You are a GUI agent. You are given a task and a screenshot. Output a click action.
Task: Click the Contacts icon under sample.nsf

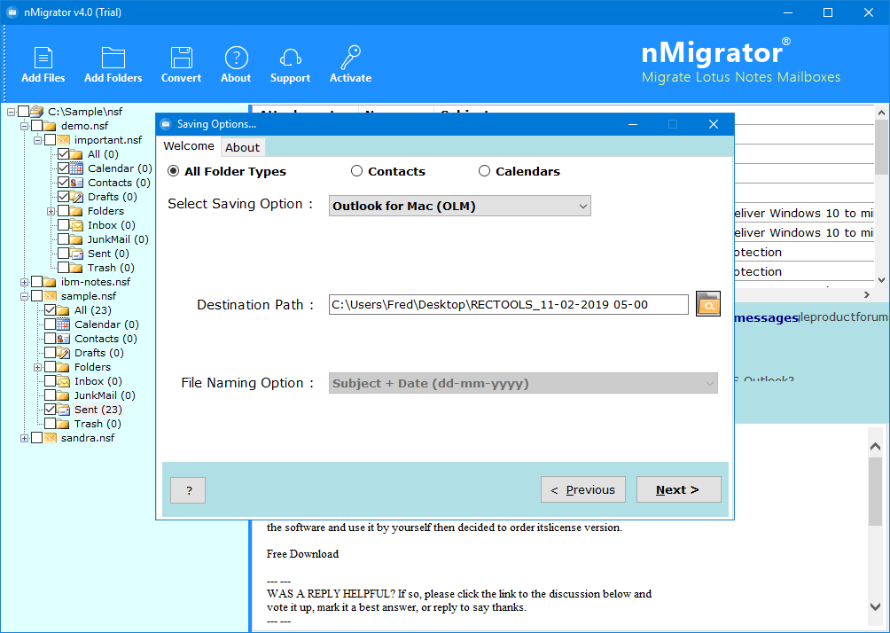point(63,339)
